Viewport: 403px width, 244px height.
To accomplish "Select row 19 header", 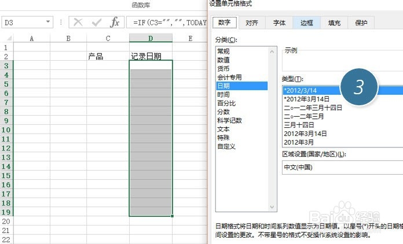I will point(6,212).
